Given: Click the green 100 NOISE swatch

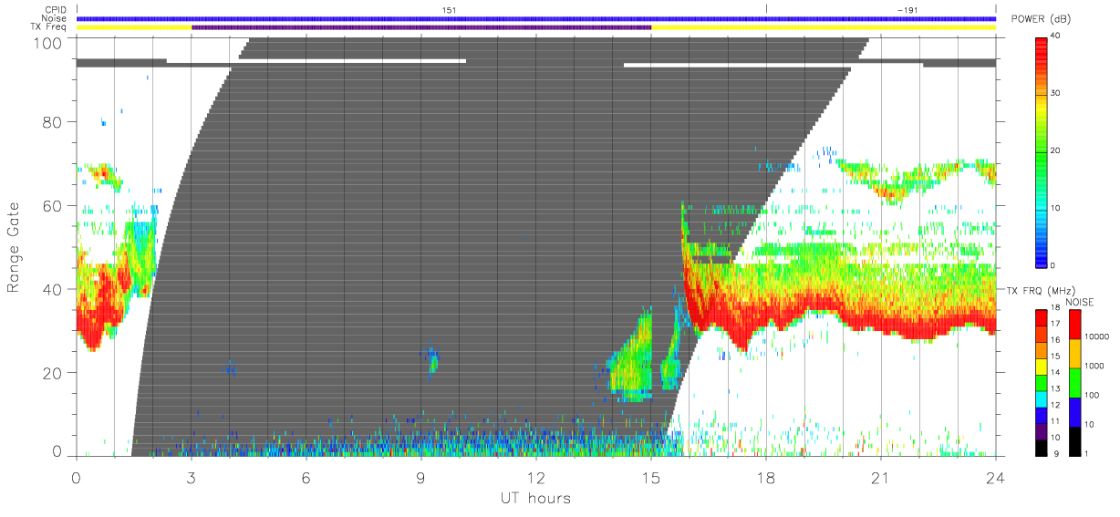Looking at the screenshot, I should click(x=1073, y=383).
